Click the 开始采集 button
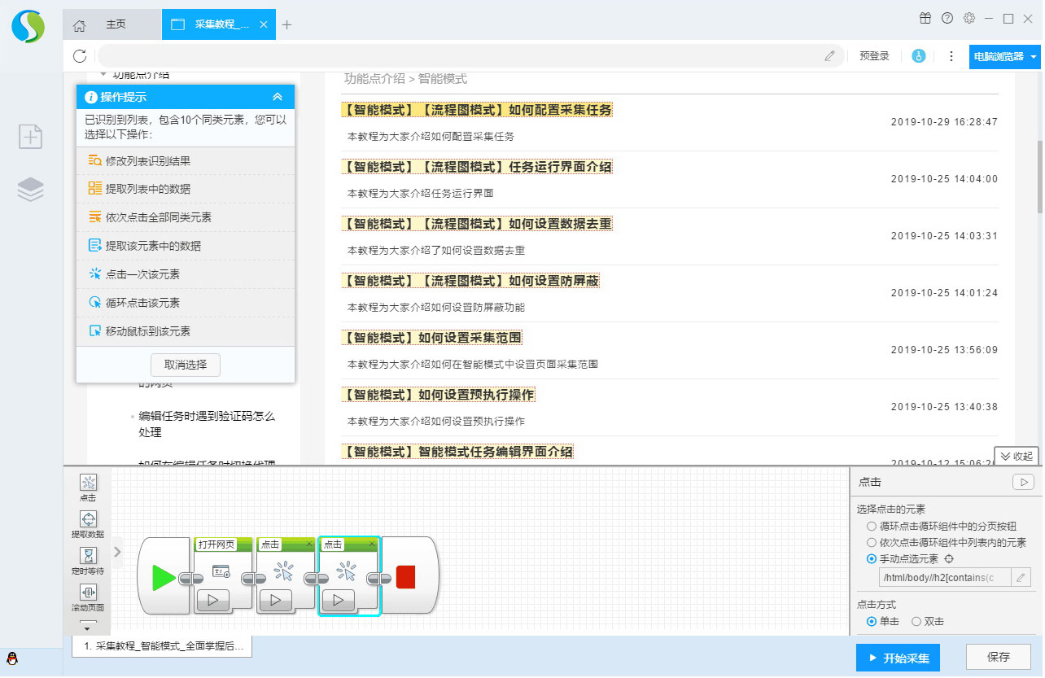1045x678 pixels. pos(898,658)
